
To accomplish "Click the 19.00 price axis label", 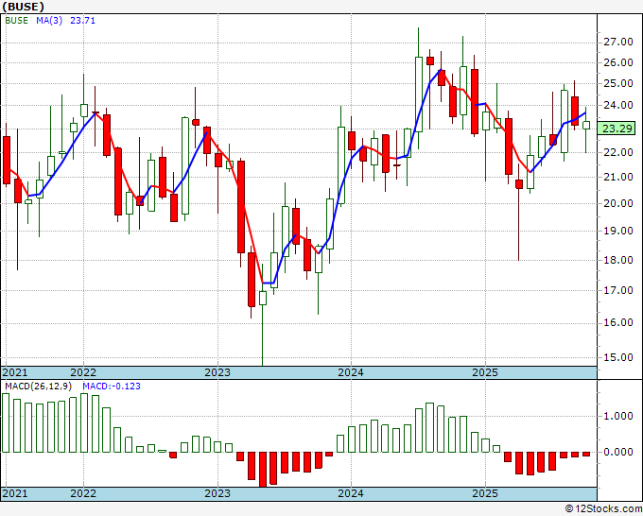I will pyautogui.click(x=618, y=231).
